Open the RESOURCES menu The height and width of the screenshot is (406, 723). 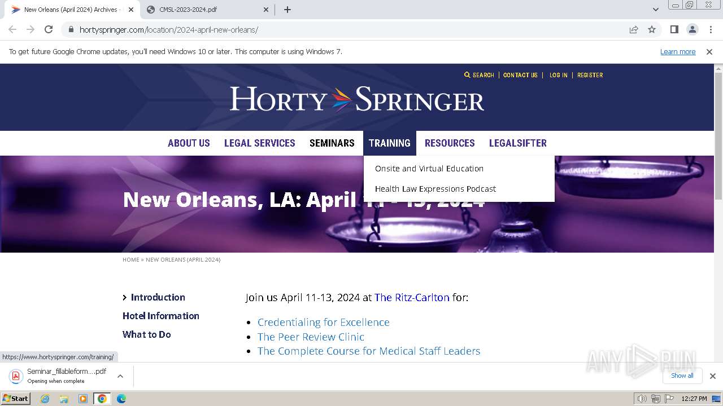coord(450,143)
